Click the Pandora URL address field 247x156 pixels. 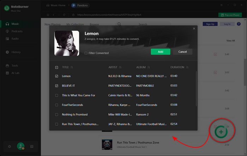109,15
